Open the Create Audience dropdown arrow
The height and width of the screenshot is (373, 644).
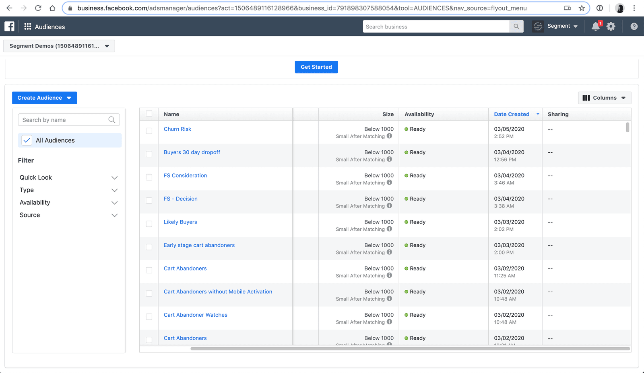coord(69,98)
